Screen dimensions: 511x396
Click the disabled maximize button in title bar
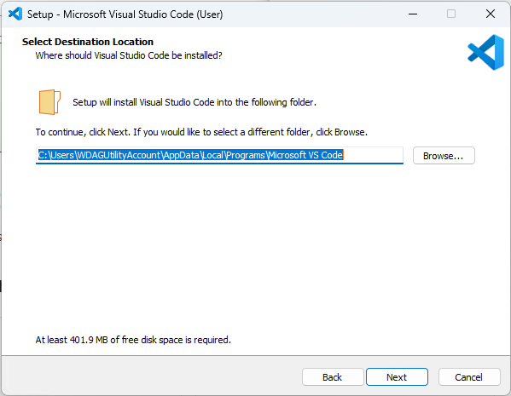tap(451, 14)
